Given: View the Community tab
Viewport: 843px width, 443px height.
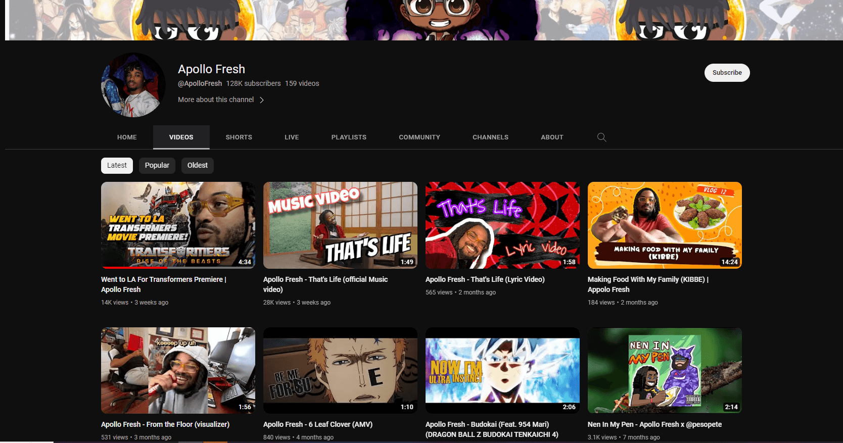Looking at the screenshot, I should pos(419,137).
